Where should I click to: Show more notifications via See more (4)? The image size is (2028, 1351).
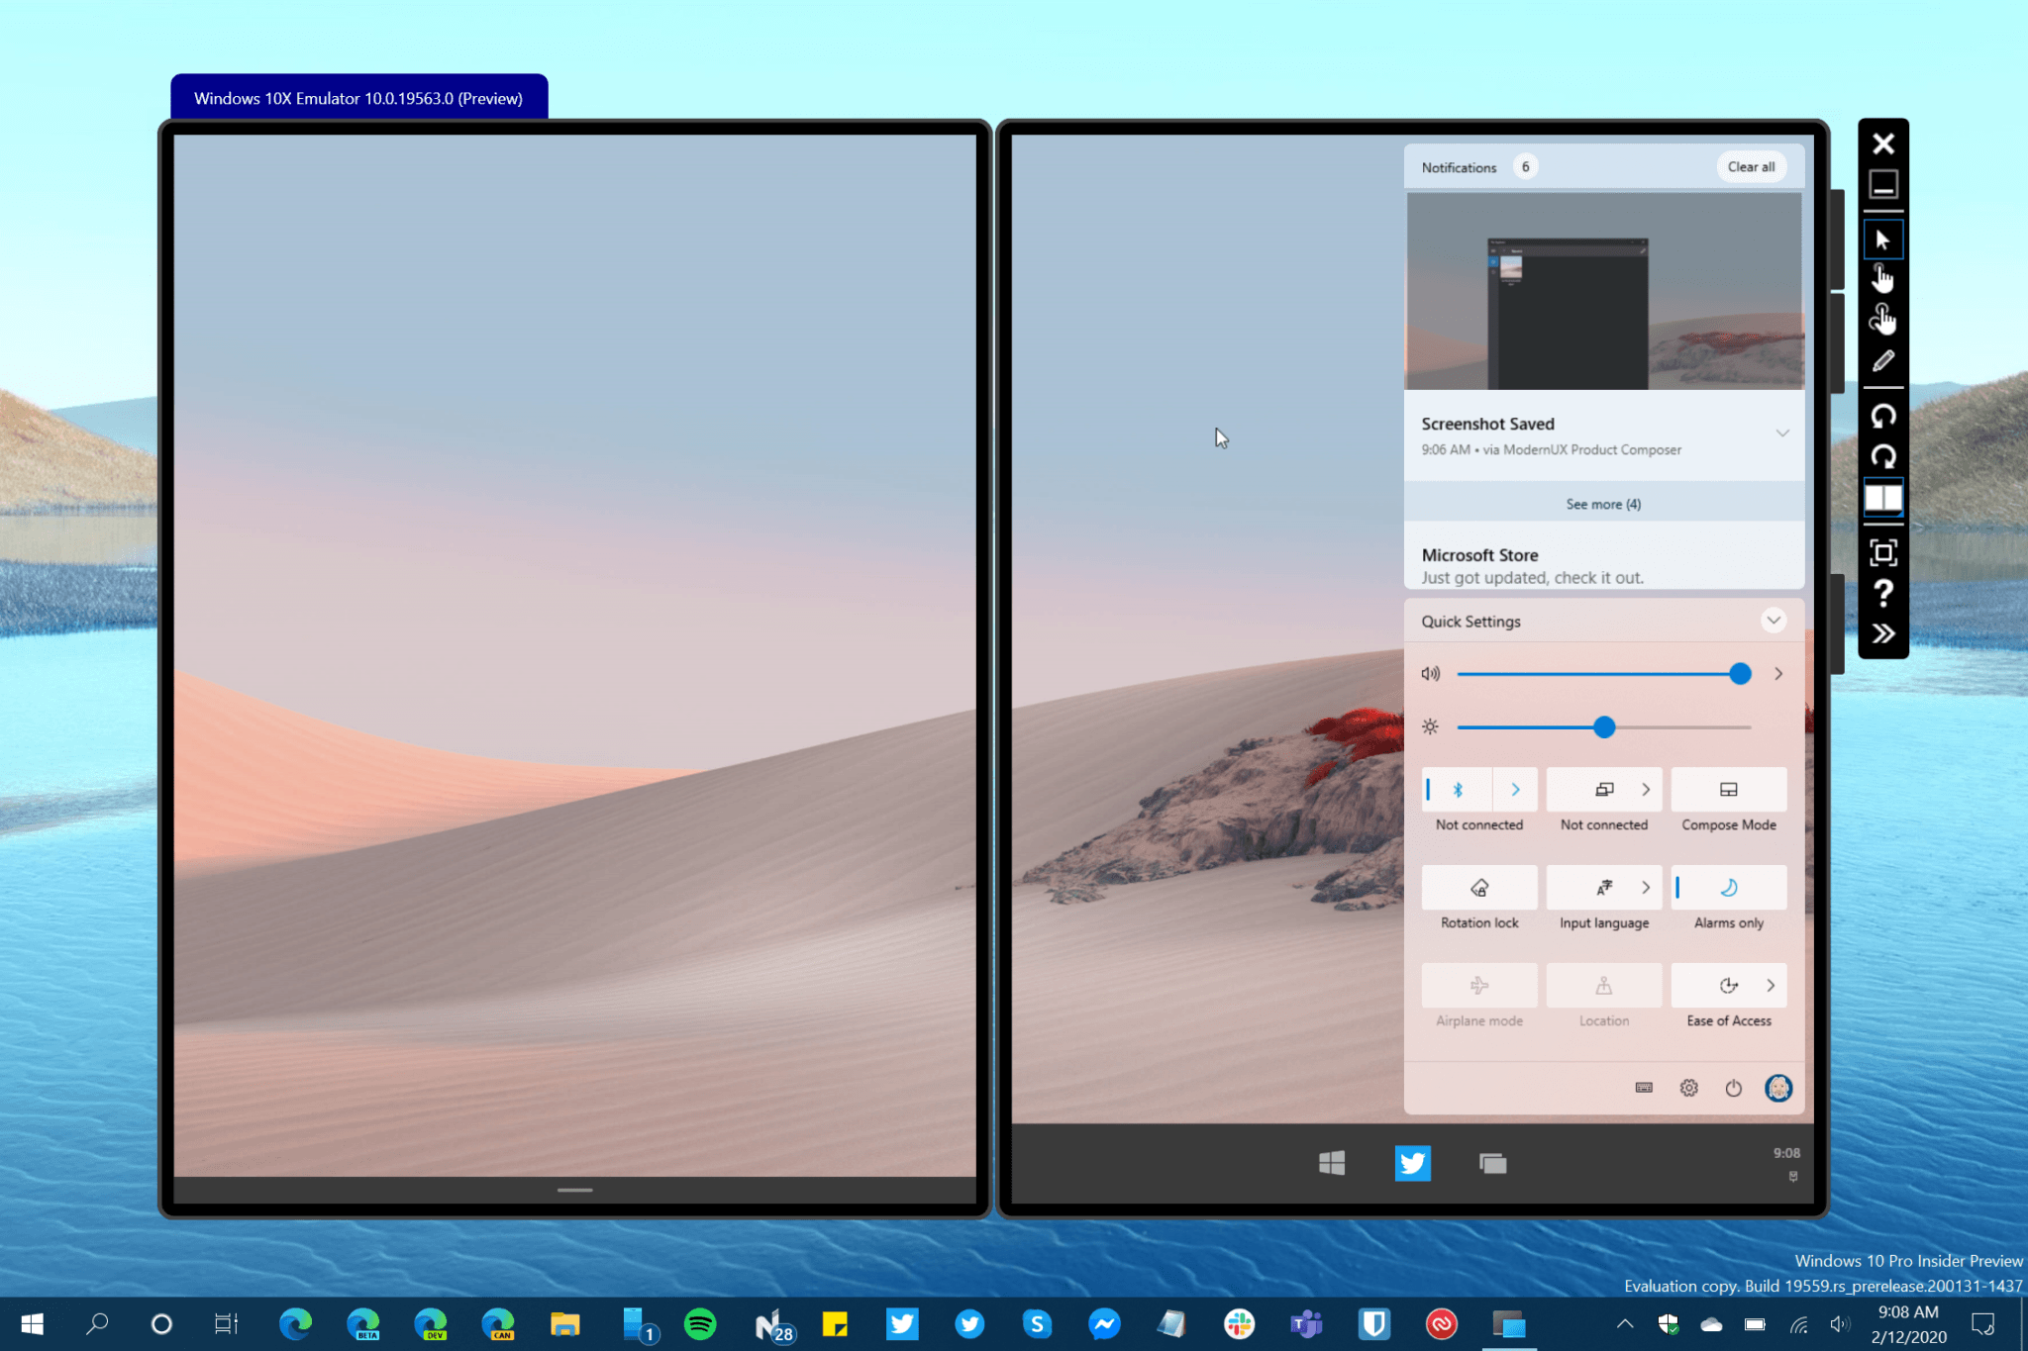(x=1602, y=503)
